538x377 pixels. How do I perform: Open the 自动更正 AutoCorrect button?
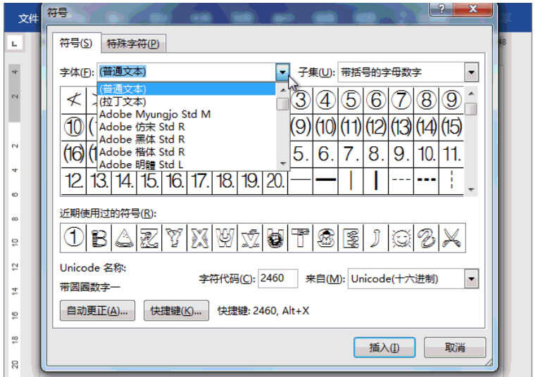97,310
